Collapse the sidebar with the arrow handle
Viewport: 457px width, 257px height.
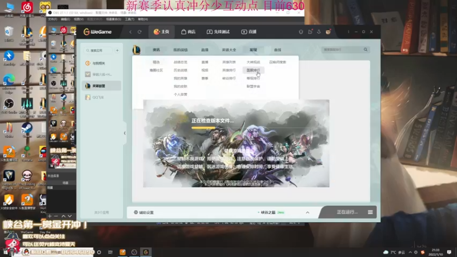point(125,133)
